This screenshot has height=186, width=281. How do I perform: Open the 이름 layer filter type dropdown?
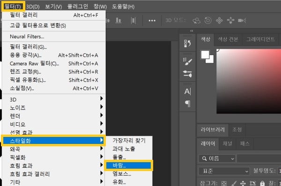tap(217, 158)
